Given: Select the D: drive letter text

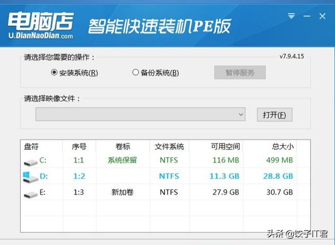Looking at the screenshot, I should [x=43, y=176].
